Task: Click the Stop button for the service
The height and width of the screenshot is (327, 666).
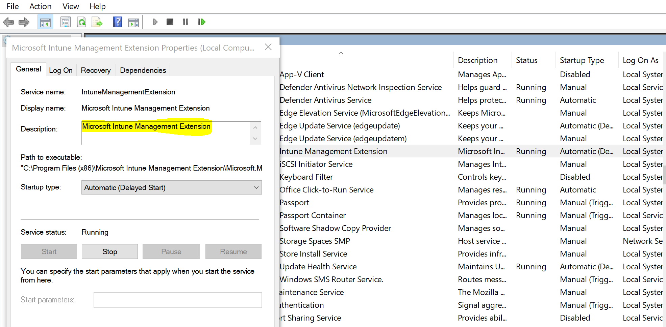Action: 109,251
